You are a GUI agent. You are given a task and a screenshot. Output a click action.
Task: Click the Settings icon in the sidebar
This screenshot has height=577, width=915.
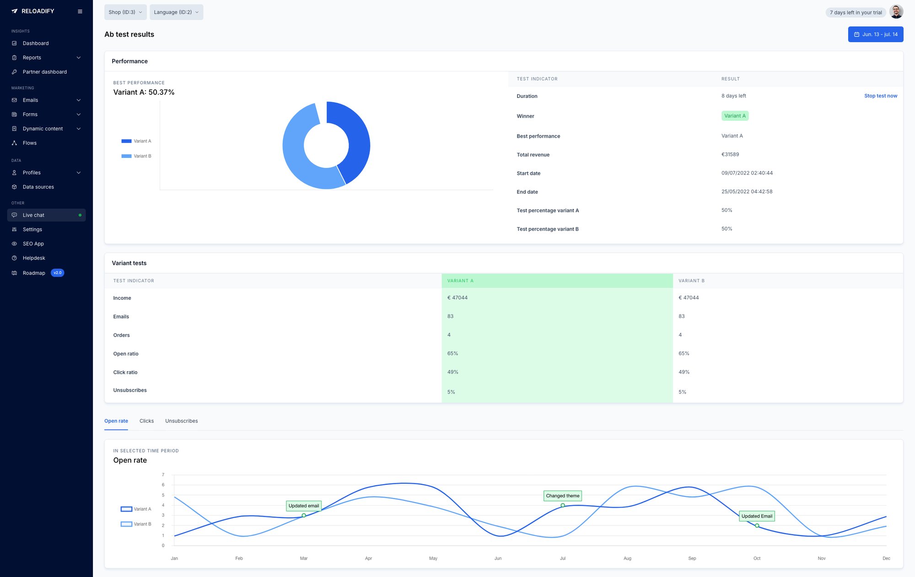(14, 229)
